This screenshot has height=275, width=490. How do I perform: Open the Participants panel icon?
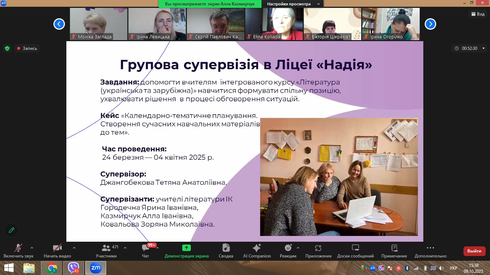(x=106, y=248)
